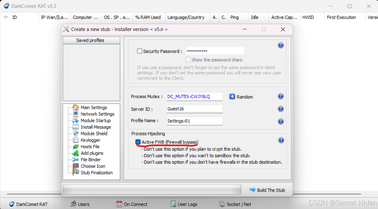Select Keylogger tree item

point(90,140)
